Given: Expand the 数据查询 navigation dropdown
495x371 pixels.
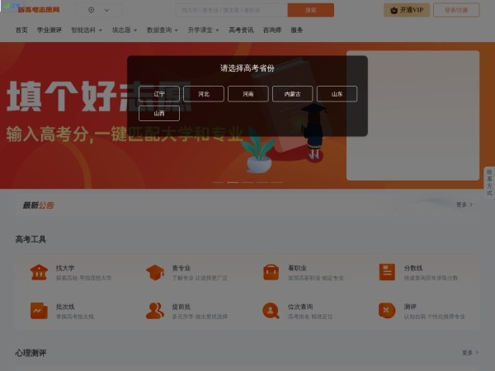Looking at the screenshot, I should tap(162, 30).
